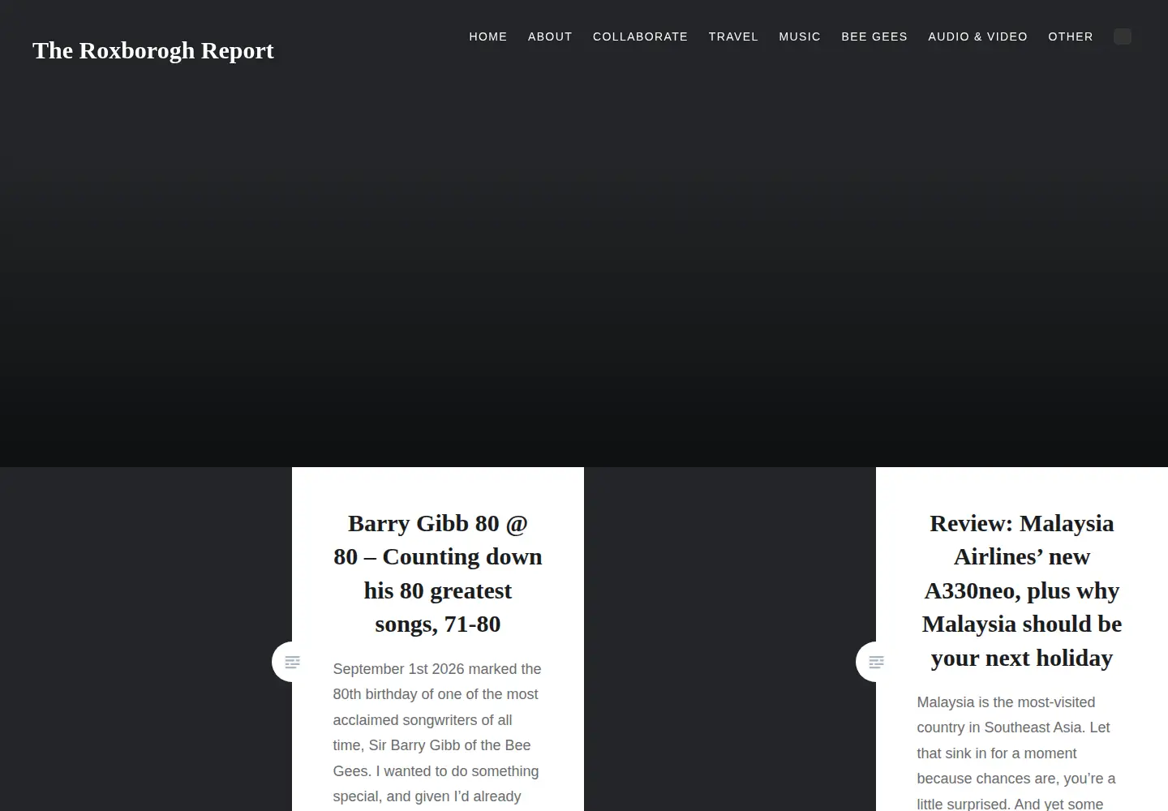1168x811 pixels.
Task: Select Collaborate in the navigation menu
Action: [640, 36]
